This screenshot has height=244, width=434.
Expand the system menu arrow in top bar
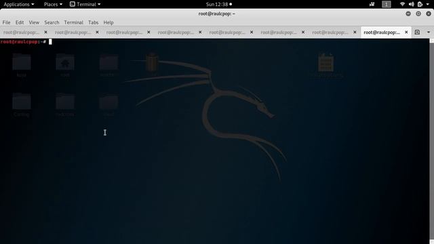click(x=427, y=4)
